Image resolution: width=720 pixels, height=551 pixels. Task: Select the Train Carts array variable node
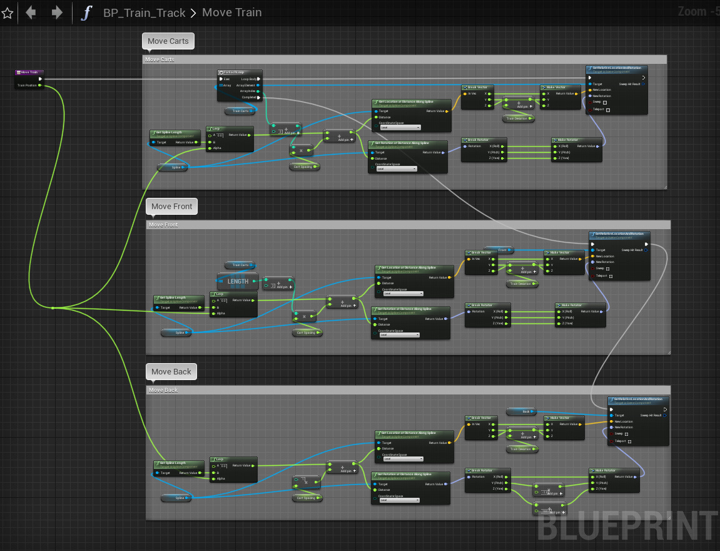[240, 111]
